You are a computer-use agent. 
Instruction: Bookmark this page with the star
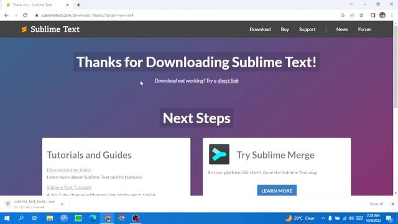click(361, 15)
